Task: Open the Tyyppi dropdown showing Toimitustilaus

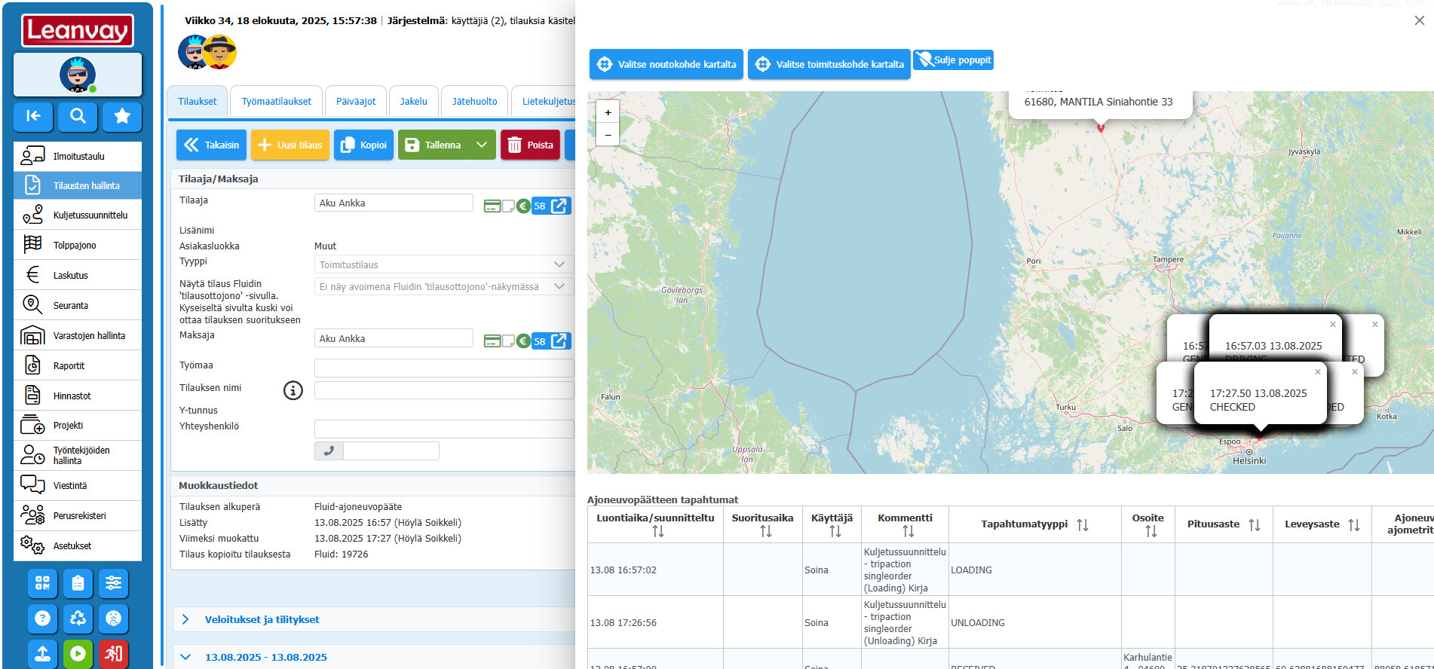Action: coord(443,264)
